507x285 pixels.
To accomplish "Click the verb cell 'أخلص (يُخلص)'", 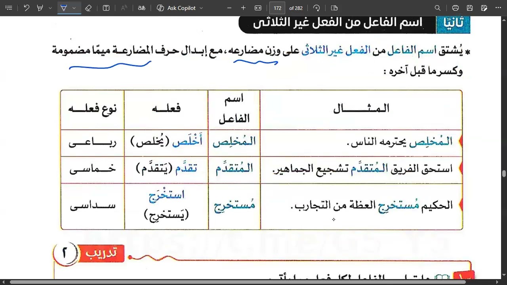I will (166, 143).
